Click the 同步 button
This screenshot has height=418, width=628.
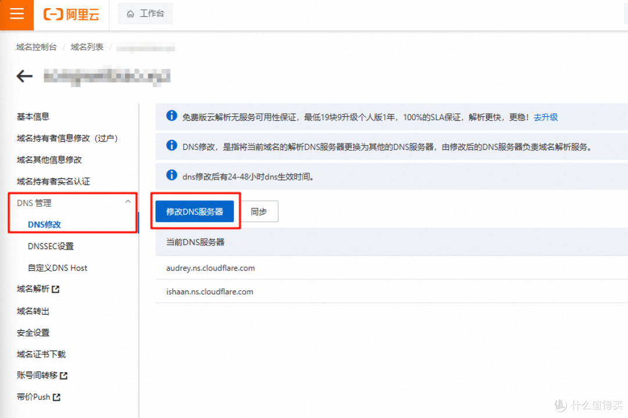pos(259,212)
